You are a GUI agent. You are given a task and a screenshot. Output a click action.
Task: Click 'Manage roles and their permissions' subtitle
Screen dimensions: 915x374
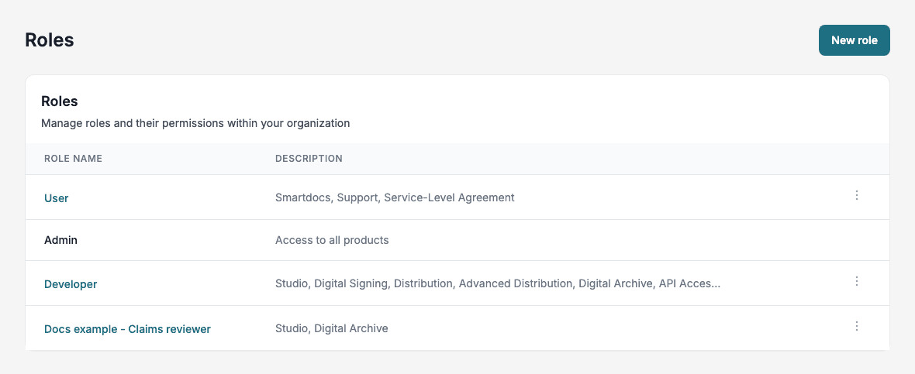pyautogui.click(x=195, y=123)
